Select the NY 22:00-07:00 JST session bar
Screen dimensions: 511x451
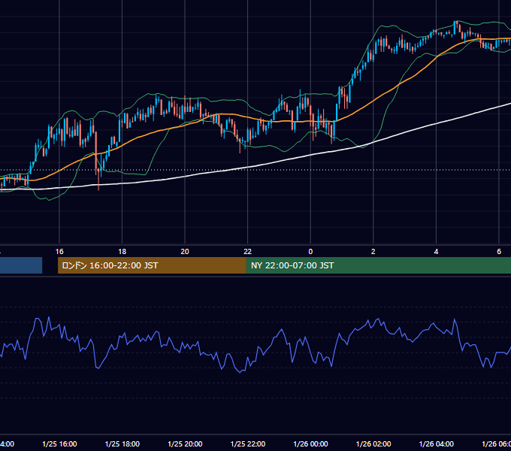pos(378,265)
